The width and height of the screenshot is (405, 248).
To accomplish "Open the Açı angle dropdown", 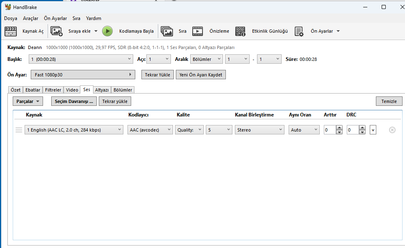I will point(159,59).
